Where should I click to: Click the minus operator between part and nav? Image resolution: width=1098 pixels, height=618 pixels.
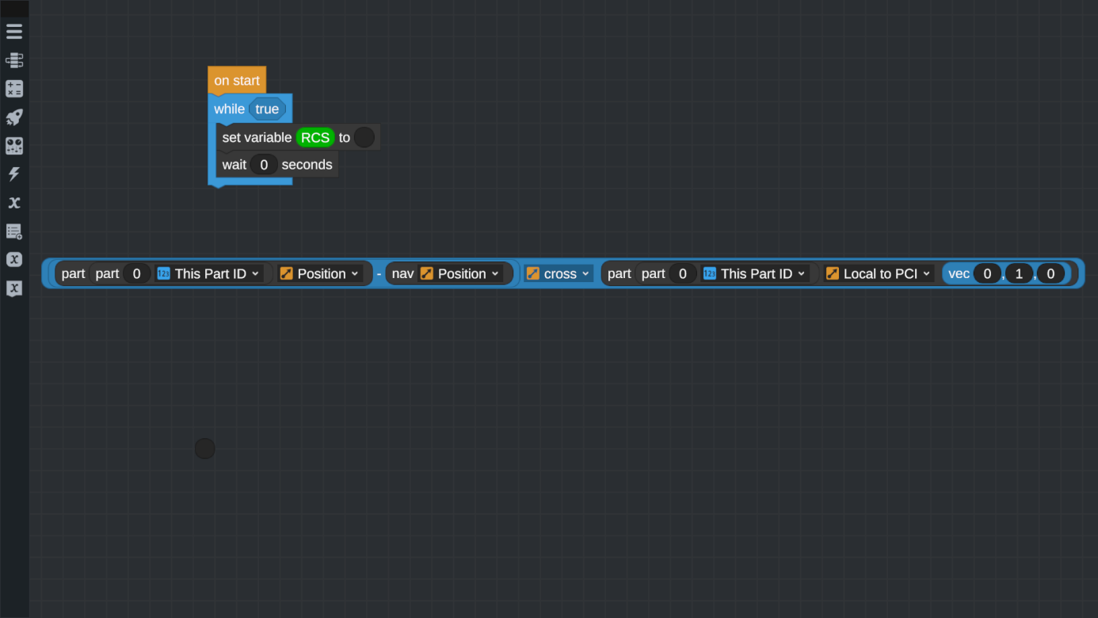tap(379, 273)
